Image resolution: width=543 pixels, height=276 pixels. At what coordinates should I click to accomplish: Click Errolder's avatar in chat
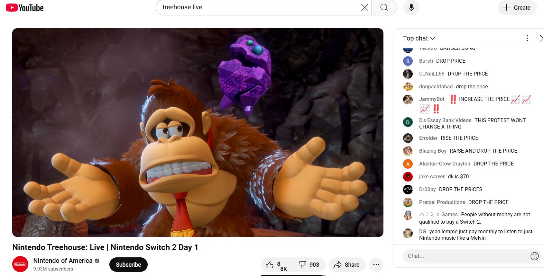tap(408, 138)
